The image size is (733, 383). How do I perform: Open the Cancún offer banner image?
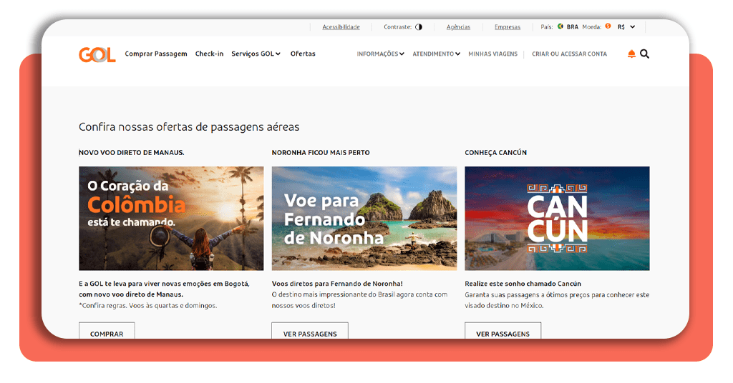(557, 218)
